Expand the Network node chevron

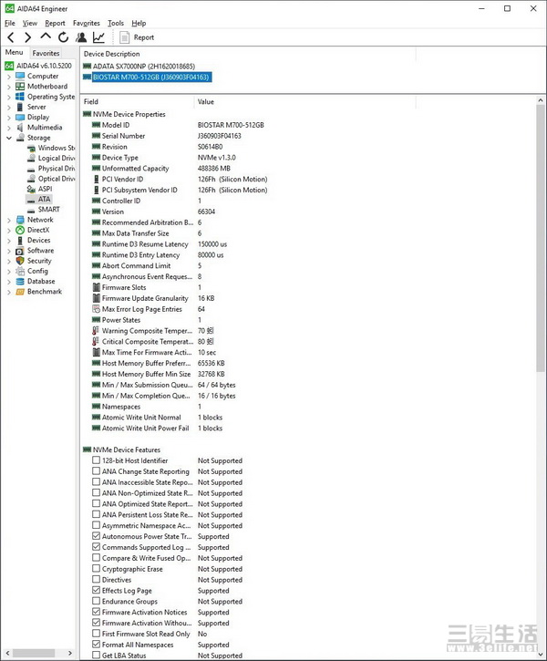[9, 220]
